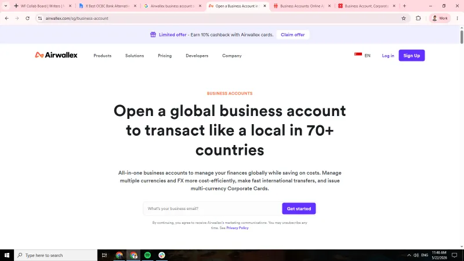Open the tab search dropdown arrow
Image resolution: width=464 pixels, height=261 pixels.
pos(6,6)
